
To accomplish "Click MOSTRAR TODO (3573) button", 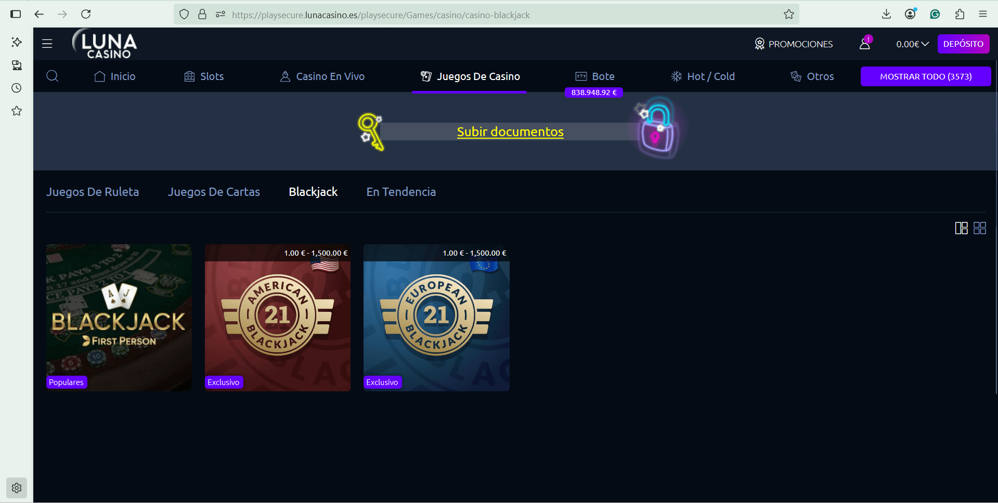I will (926, 76).
